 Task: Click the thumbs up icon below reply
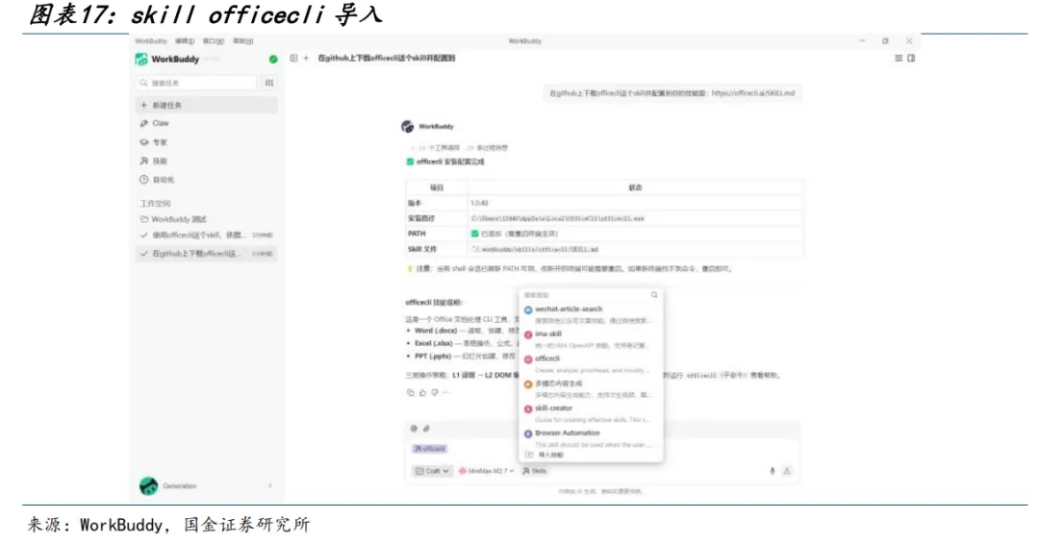pos(422,393)
